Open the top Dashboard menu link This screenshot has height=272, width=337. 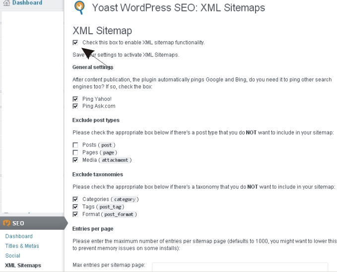click(27, 3)
